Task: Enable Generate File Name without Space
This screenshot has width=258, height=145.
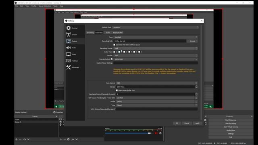Action: (114, 45)
